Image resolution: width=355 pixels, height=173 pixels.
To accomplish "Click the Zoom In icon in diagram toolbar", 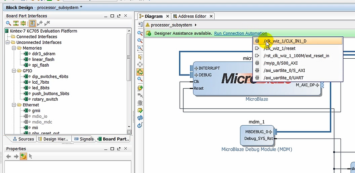I will tap(140, 33).
